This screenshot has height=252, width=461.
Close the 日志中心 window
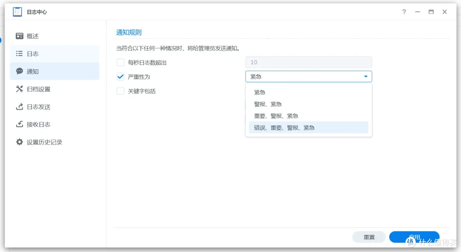(x=444, y=12)
